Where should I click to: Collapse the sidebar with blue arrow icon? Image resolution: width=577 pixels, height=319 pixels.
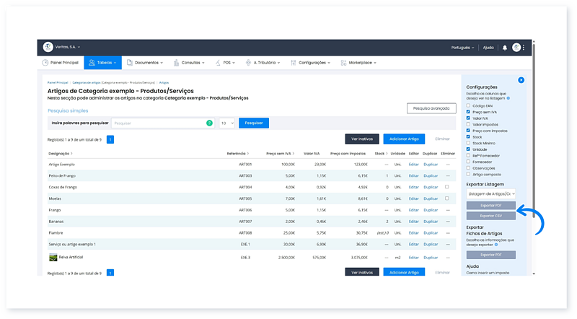coord(521,80)
